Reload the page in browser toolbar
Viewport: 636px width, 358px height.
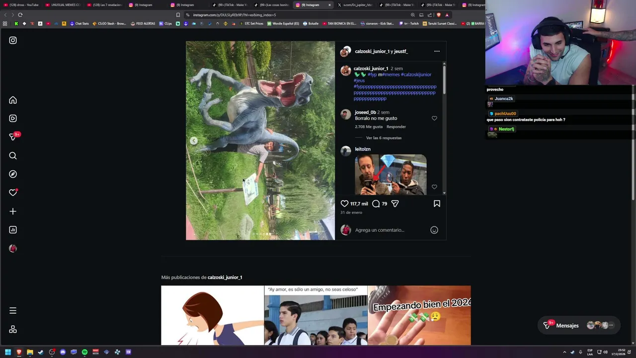tap(20, 15)
